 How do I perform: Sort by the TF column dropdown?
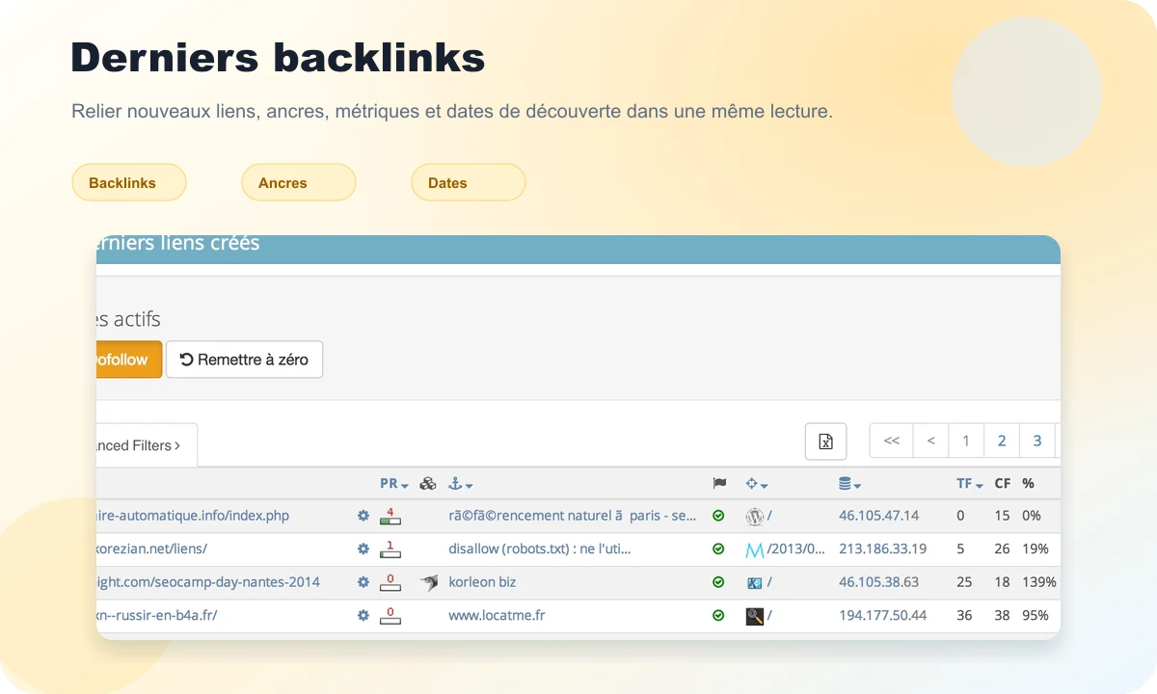click(970, 484)
